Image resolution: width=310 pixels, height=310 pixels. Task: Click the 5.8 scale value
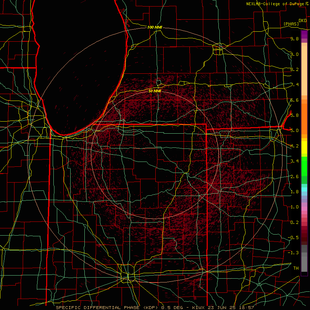click(x=294, y=115)
